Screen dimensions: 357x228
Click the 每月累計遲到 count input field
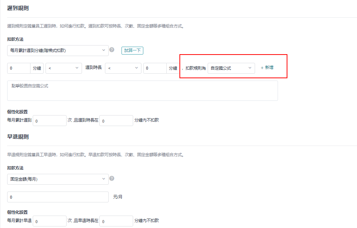[x=50, y=121]
